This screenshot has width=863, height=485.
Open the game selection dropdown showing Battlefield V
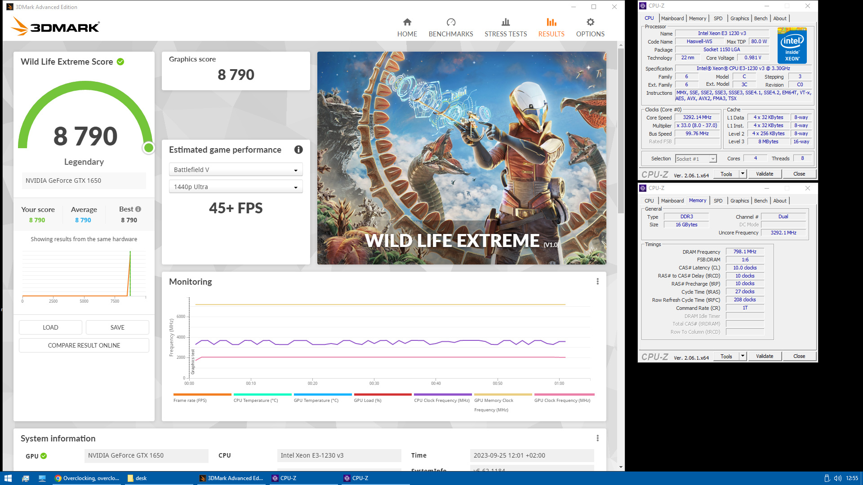coord(236,170)
